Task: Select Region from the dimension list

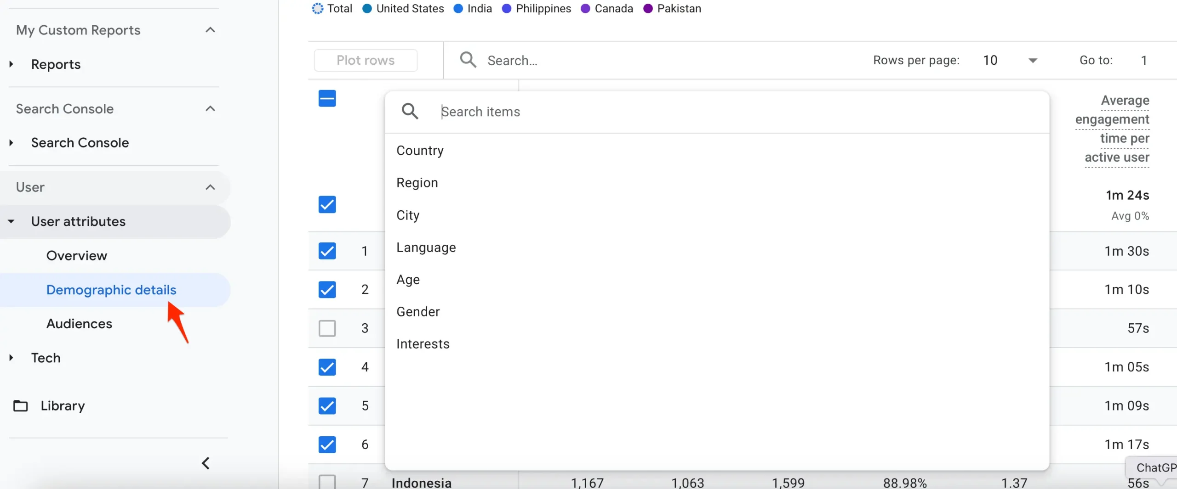Action: click(417, 183)
